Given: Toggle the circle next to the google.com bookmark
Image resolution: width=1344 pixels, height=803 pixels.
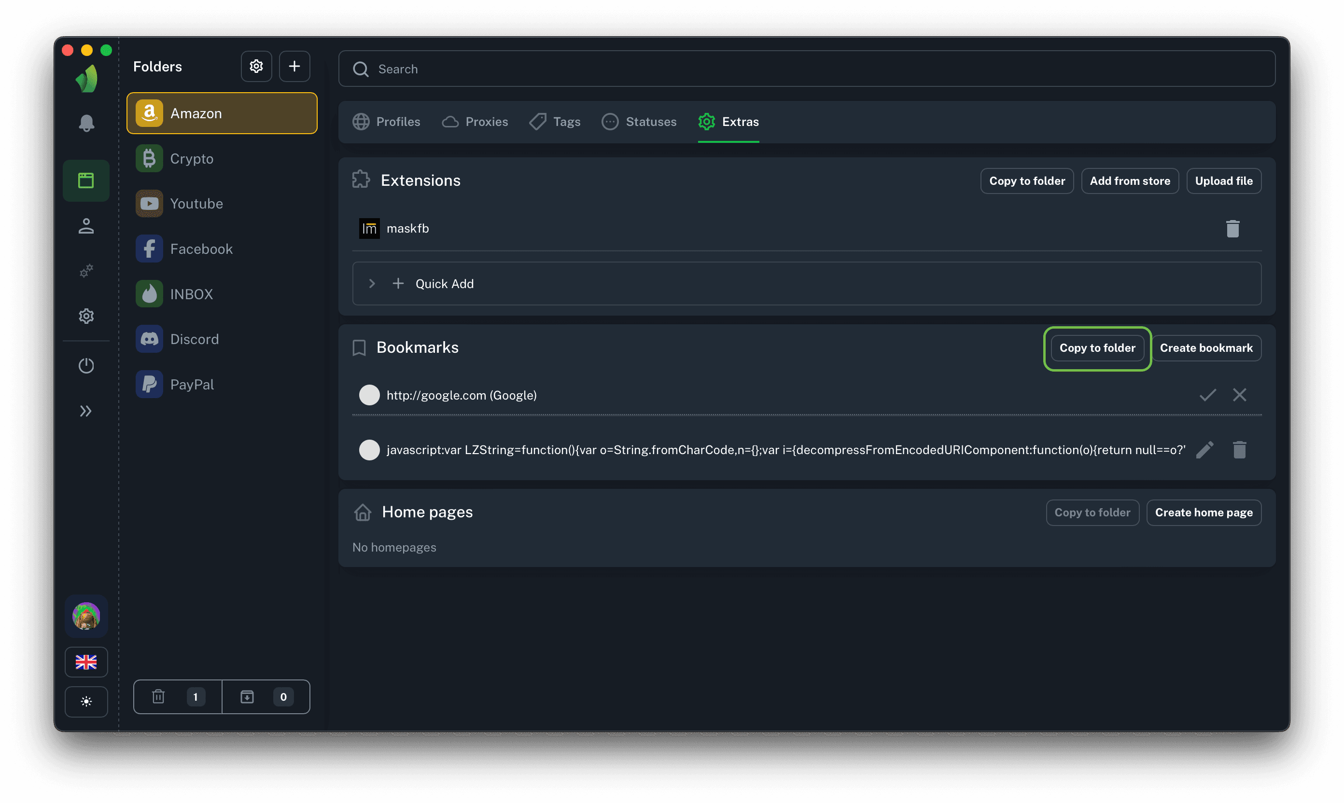Looking at the screenshot, I should (x=369, y=395).
